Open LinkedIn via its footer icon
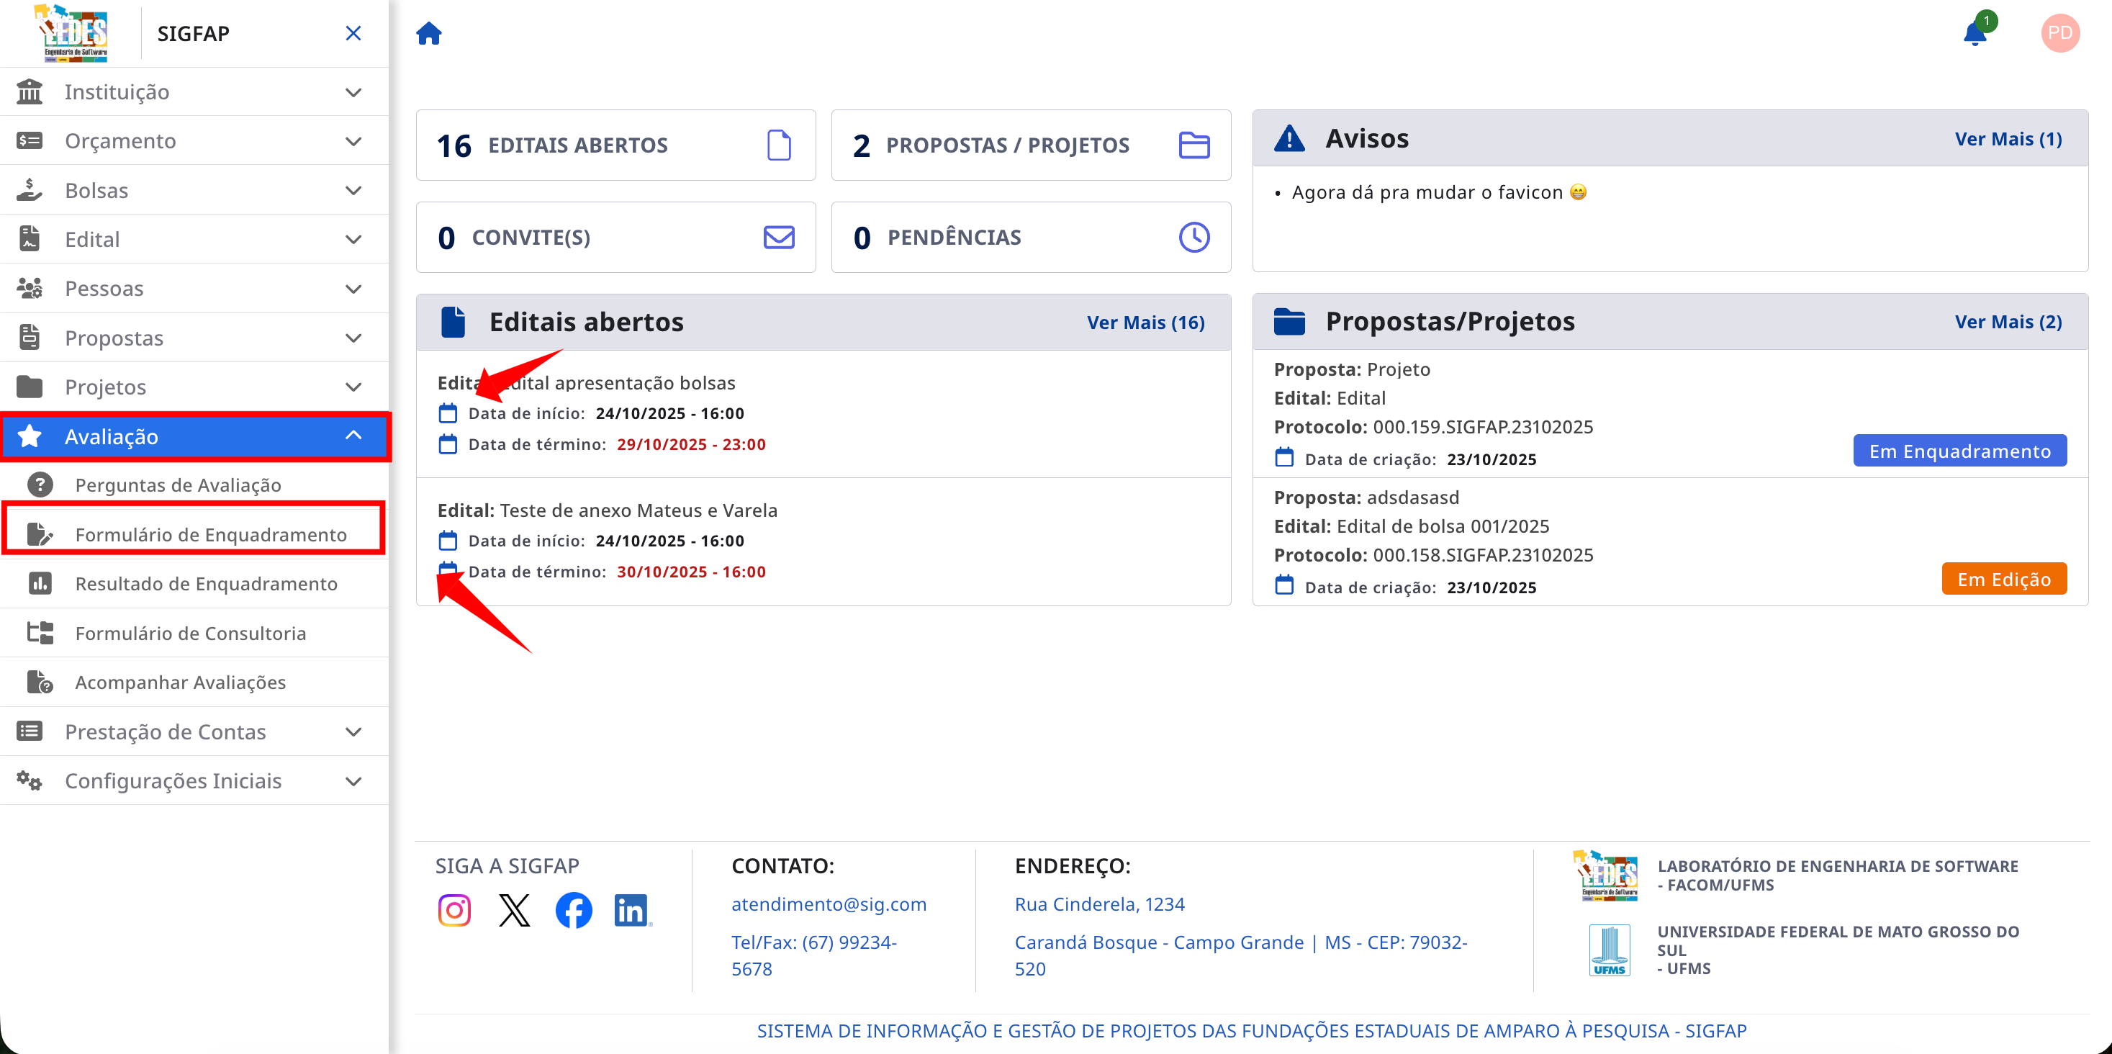Image resolution: width=2112 pixels, height=1054 pixels. point(631,909)
